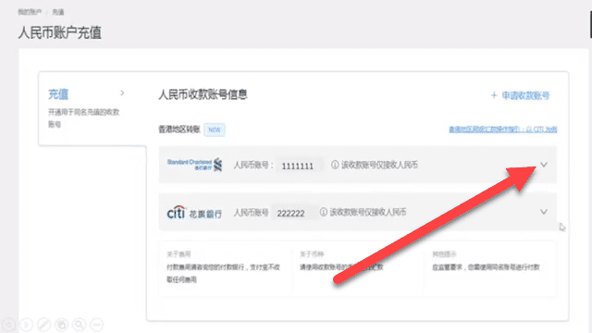The image size is (592, 333).
Task: Click the 人民币收款账号信息 heading
Action: coord(203,94)
